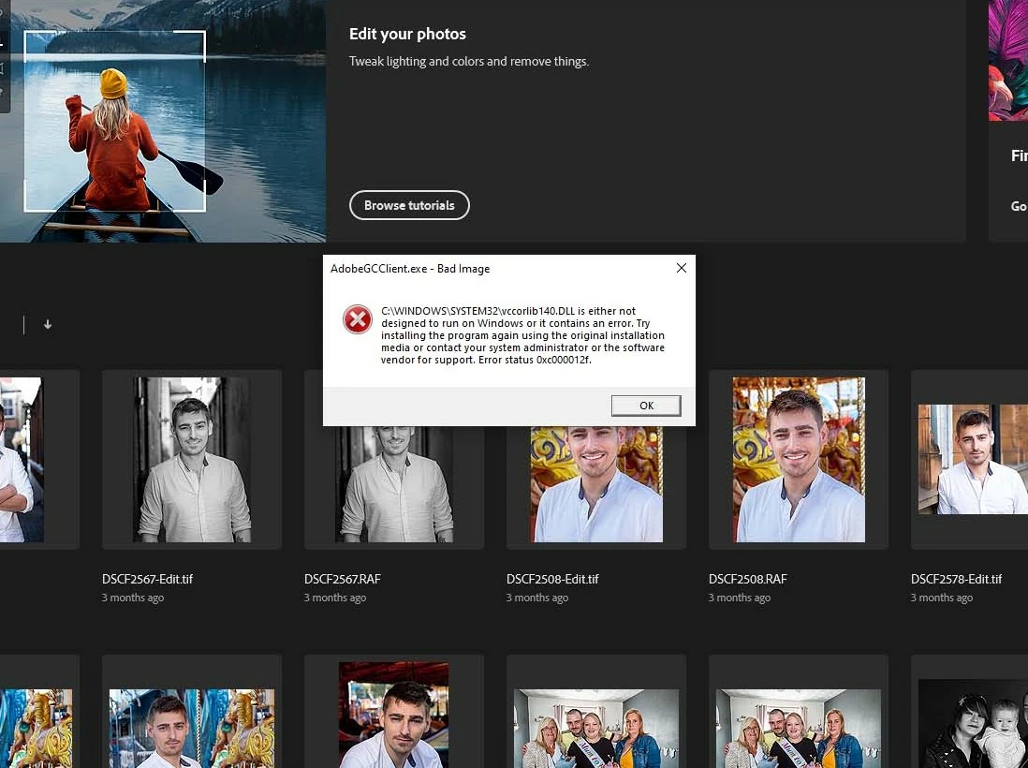This screenshot has width=1028, height=768.
Task: Click the sort direction down arrow
Action: [x=48, y=324]
